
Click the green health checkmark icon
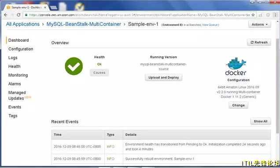74,66
